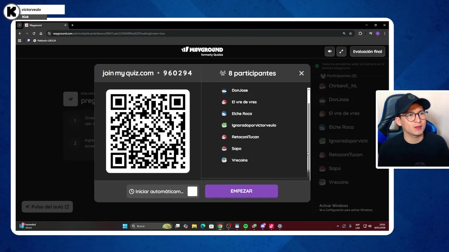Click Elche Roca in background participants panel
Screen dimensions: 449x252
click(x=341, y=127)
